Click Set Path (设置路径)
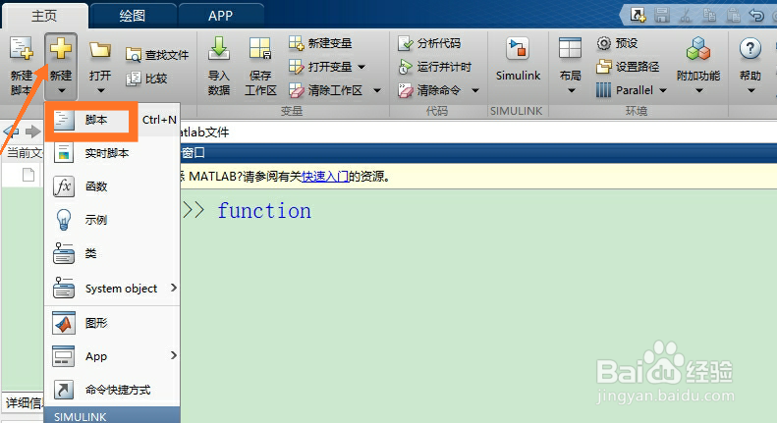777x423 pixels. [x=628, y=67]
